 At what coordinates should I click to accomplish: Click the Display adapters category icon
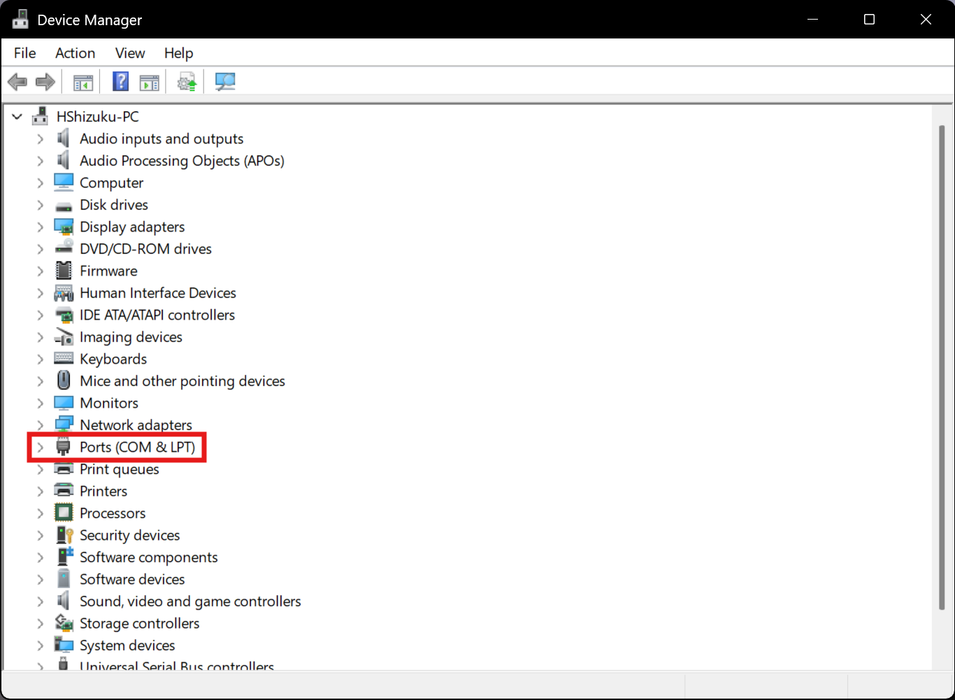coord(64,227)
